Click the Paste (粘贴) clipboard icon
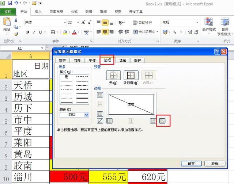234x184 pixels. 7,21
